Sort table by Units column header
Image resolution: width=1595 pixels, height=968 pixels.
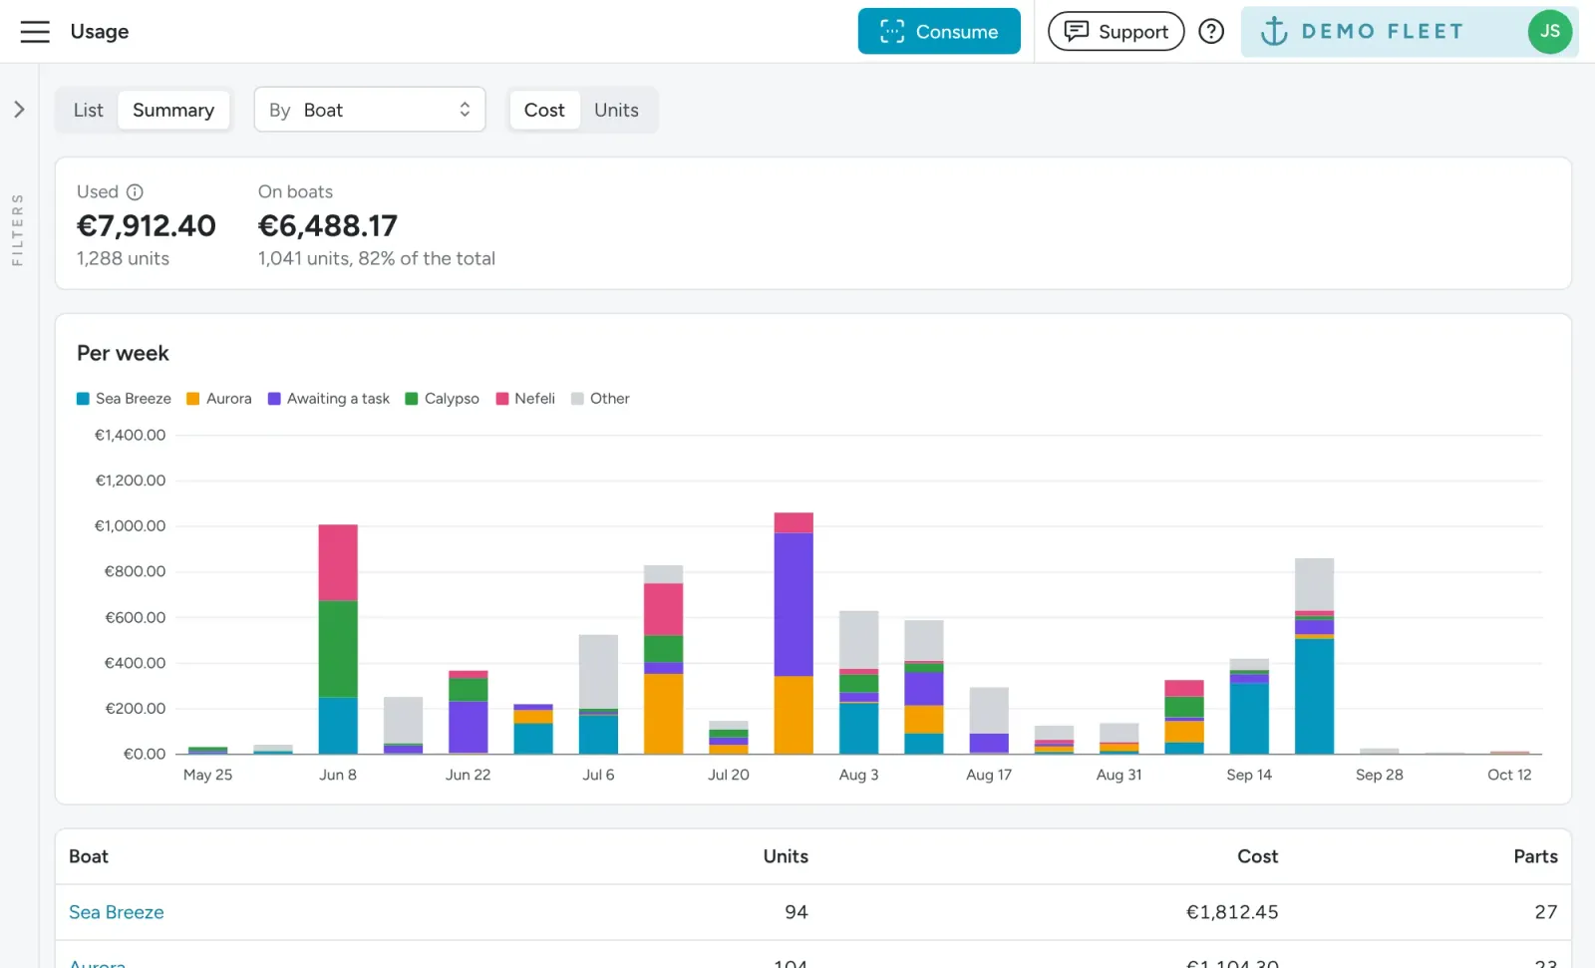(x=786, y=856)
